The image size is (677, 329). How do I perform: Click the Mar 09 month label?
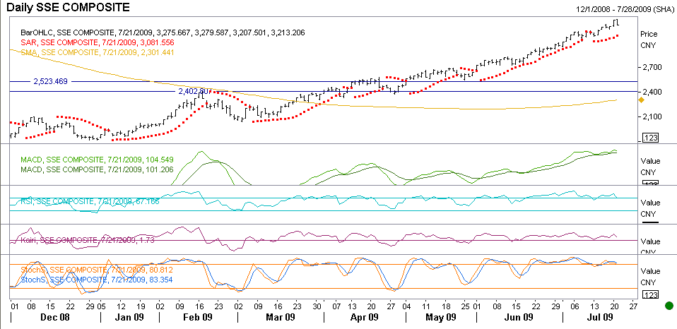coord(280,318)
